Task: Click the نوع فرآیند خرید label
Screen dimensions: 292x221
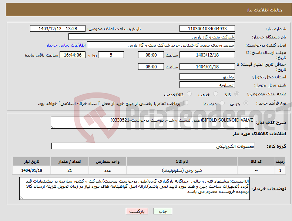Action: pos(271,103)
